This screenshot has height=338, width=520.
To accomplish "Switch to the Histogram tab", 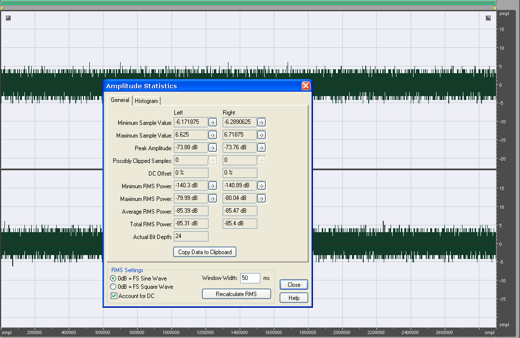I will tap(146, 101).
